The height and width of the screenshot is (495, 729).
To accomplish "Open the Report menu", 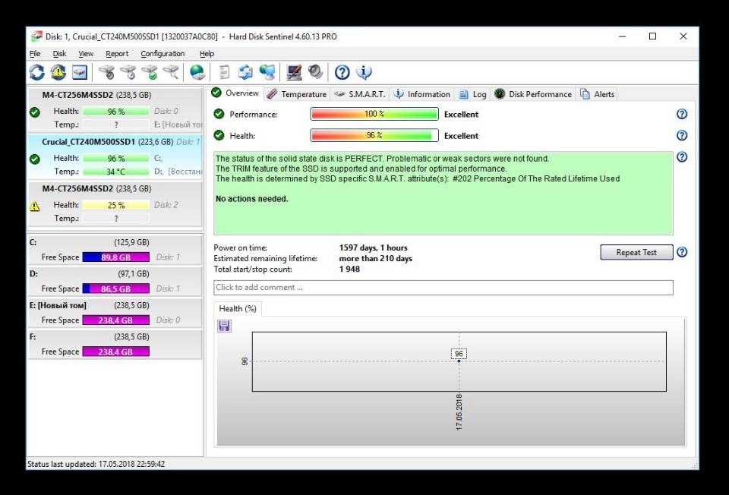I will (117, 53).
